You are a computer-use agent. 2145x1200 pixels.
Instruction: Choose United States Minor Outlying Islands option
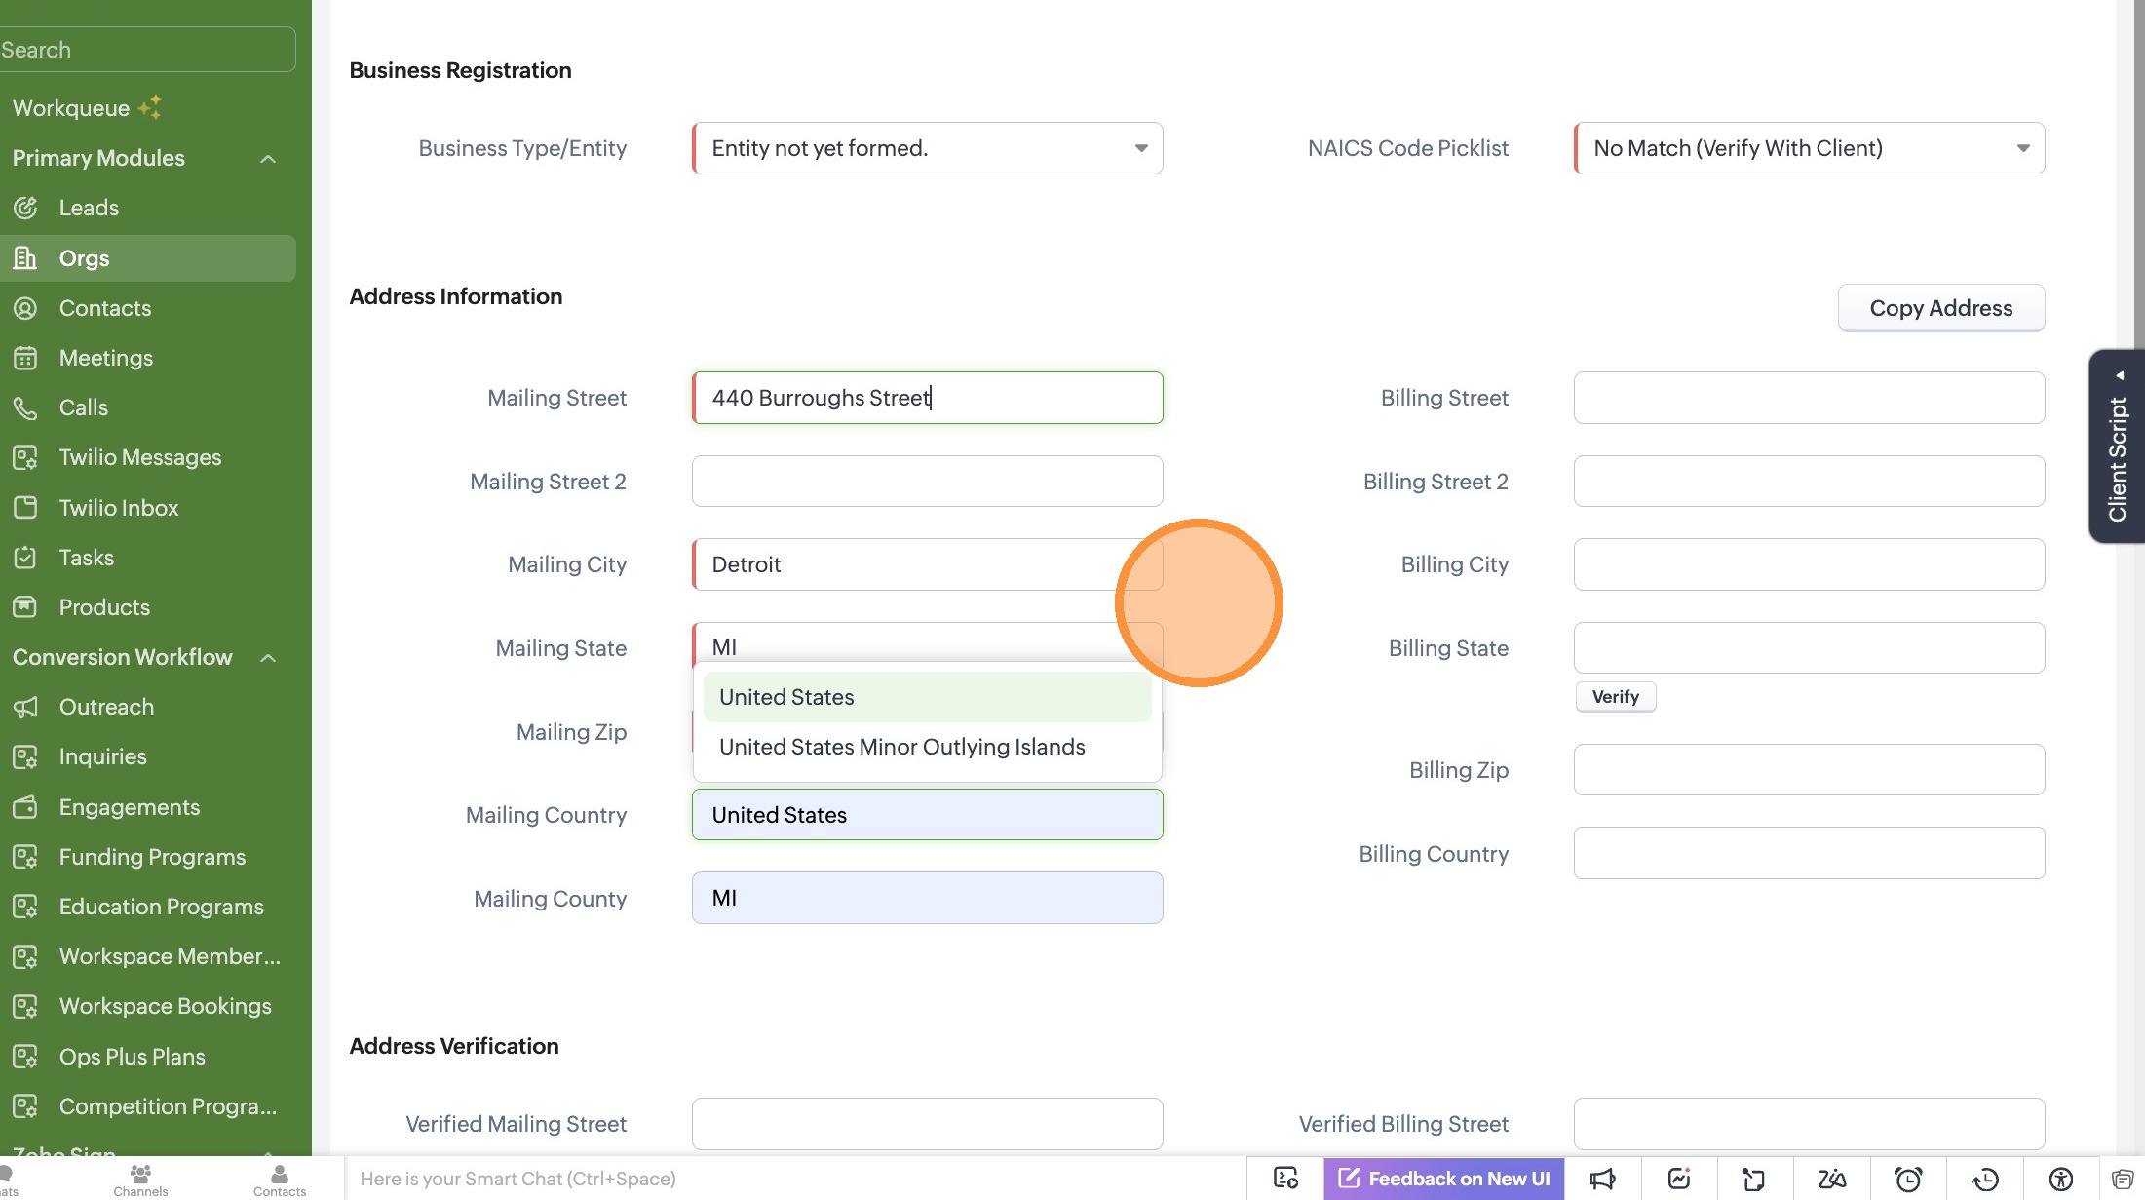click(901, 747)
